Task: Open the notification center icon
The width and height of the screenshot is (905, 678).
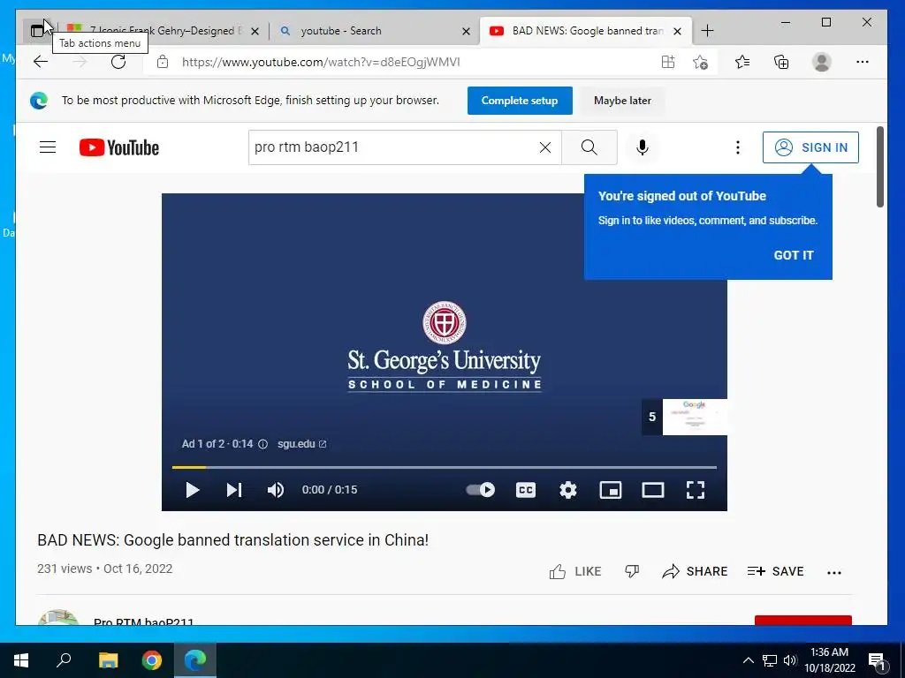Action: click(877, 661)
